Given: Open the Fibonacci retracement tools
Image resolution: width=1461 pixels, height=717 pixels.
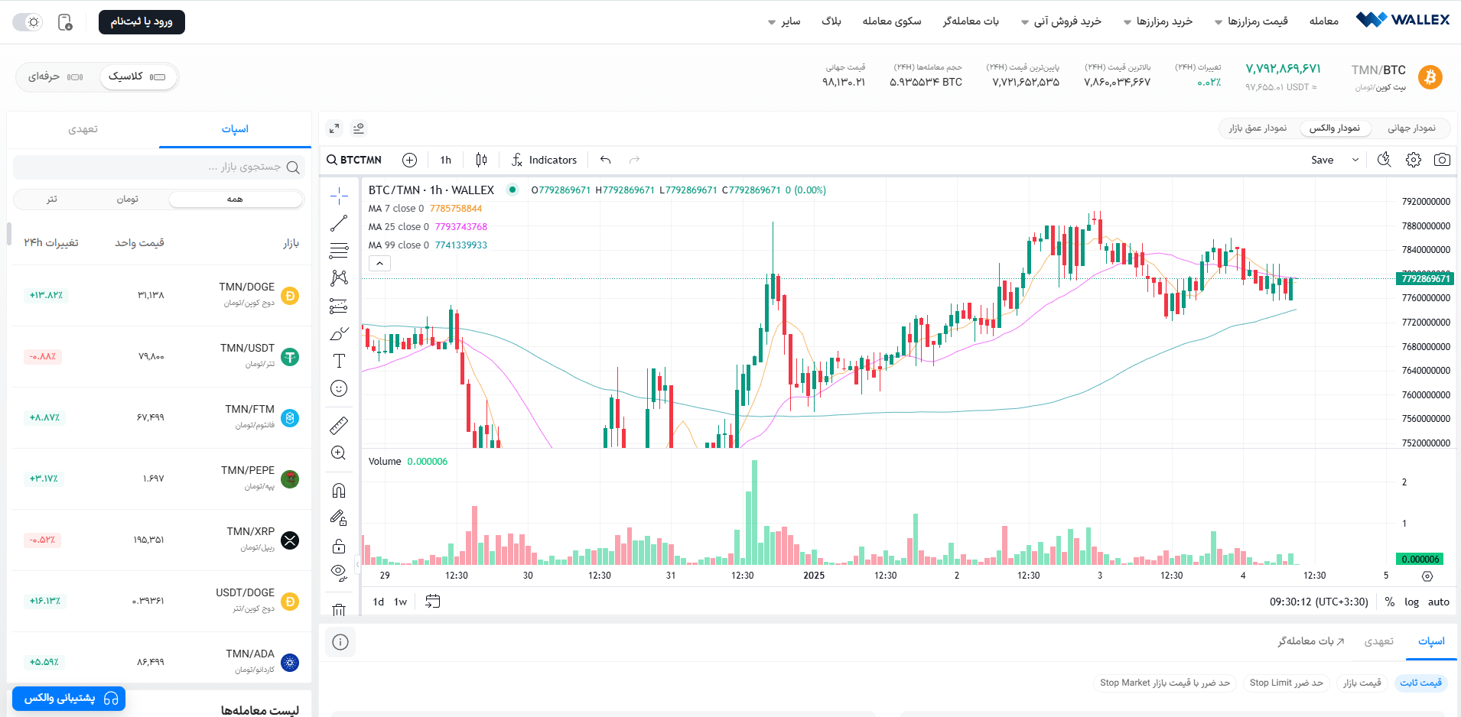Looking at the screenshot, I should point(339,251).
